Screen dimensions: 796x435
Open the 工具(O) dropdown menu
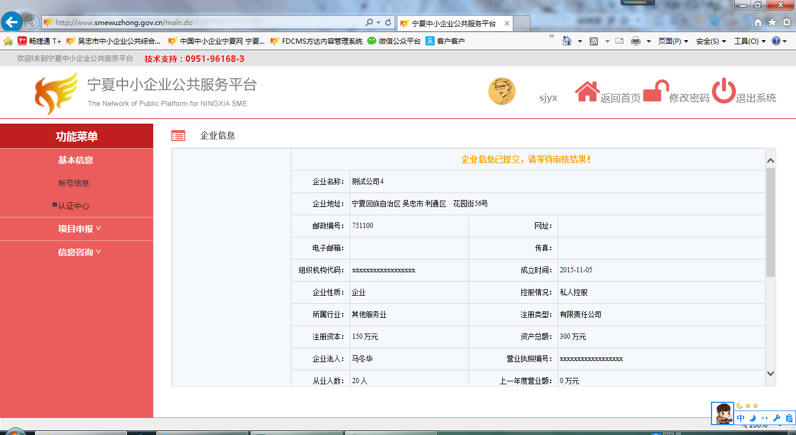[749, 41]
